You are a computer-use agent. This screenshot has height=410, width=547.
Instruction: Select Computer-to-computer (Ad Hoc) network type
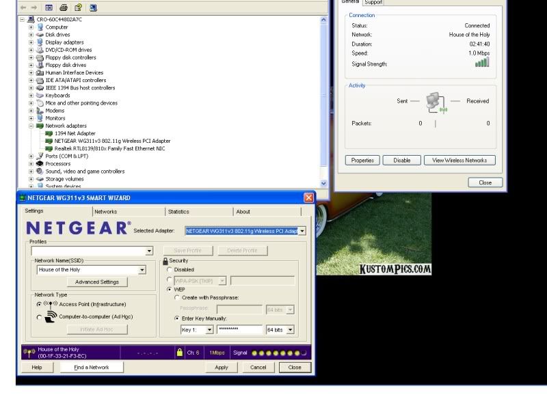coord(39,317)
